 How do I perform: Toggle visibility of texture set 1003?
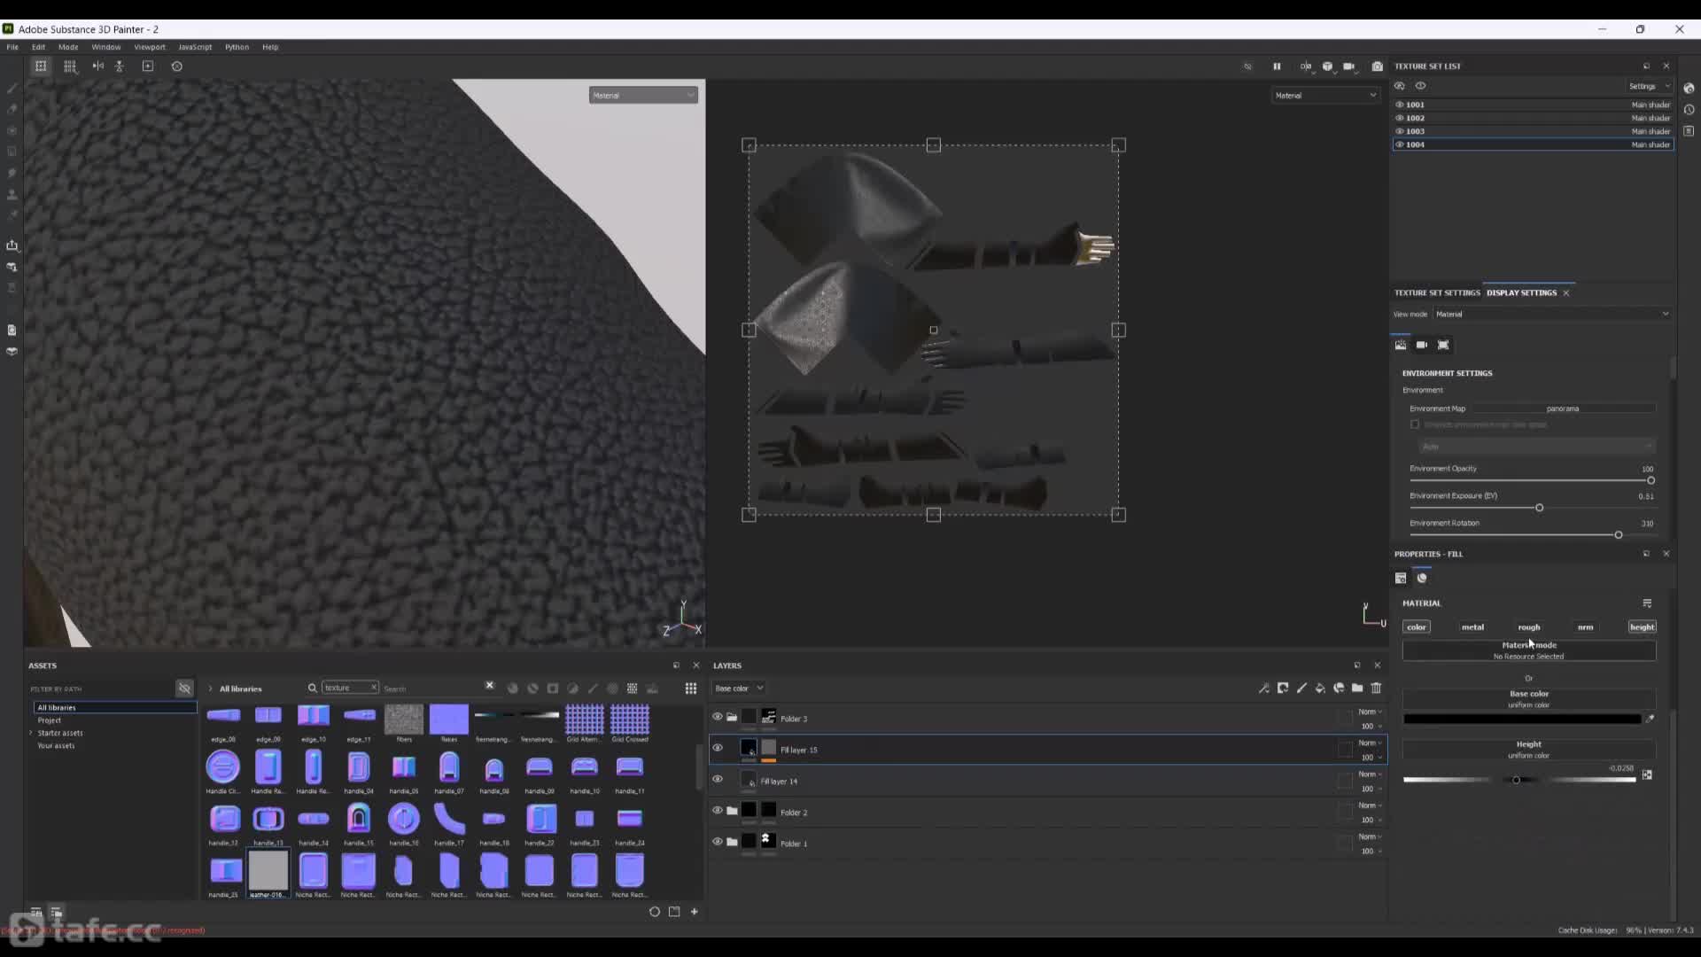[x=1400, y=131]
